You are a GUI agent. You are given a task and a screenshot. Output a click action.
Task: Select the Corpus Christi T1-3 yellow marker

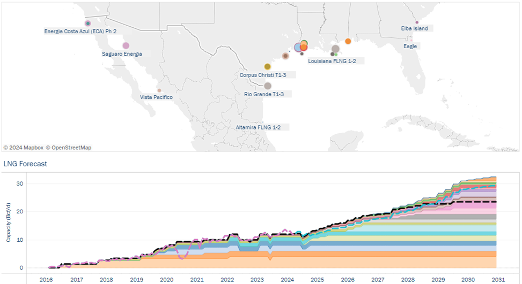pyautogui.click(x=267, y=67)
